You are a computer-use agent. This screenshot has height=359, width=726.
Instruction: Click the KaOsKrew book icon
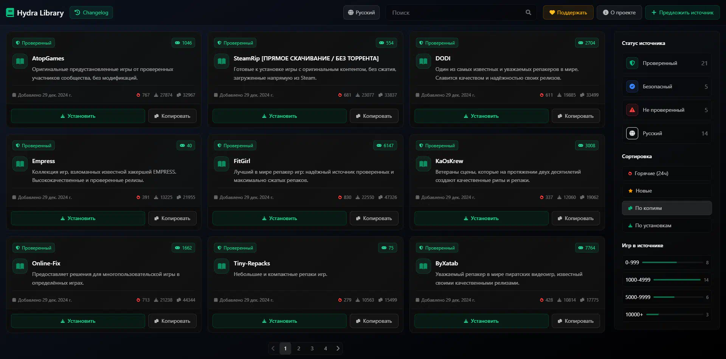pos(423,164)
